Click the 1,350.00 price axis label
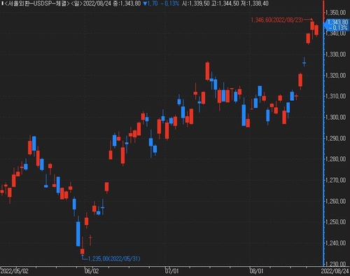Viewport: 350px width, 276px height. click(x=336, y=13)
